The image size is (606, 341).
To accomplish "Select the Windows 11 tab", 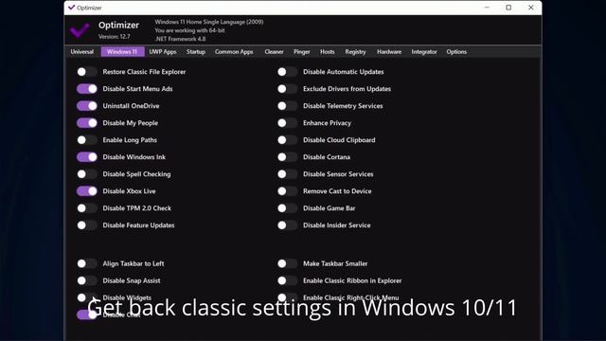I will [122, 52].
